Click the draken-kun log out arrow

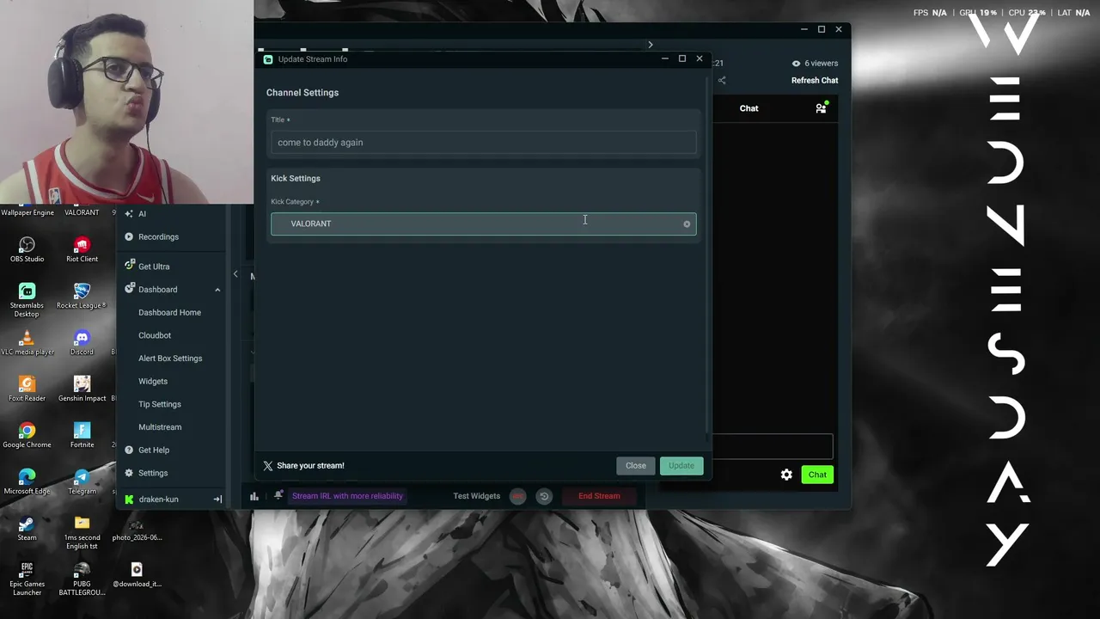pyautogui.click(x=217, y=499)
